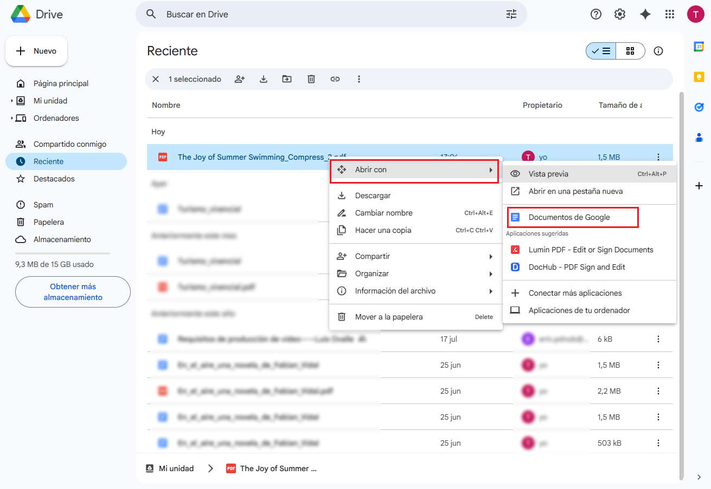Switch to list view layout
Image resolution: width=711 pixels, height=489 pixels.
click(x=601, y=51)
